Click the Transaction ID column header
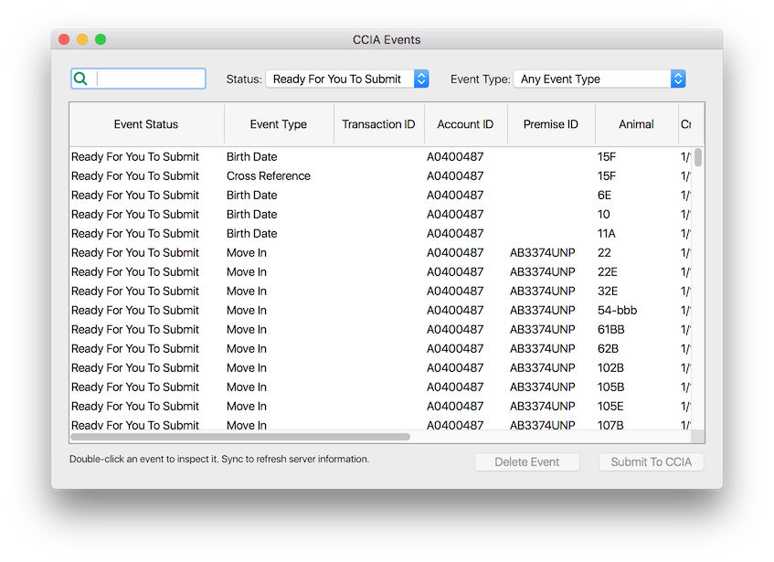The height and width of the screenshot is (562, 774). point(378,124)
